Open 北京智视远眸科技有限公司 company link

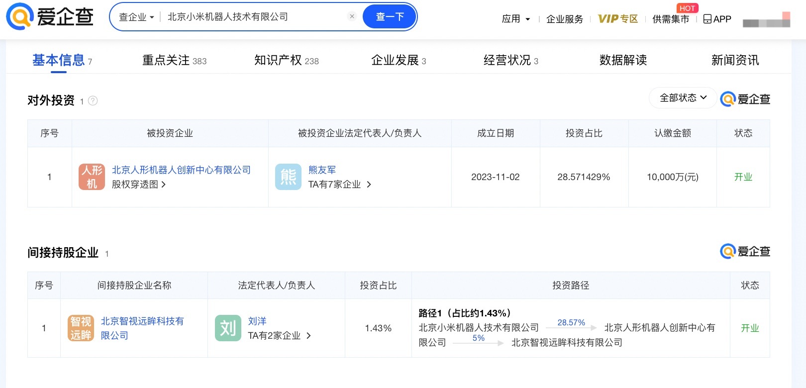(142, 328)
